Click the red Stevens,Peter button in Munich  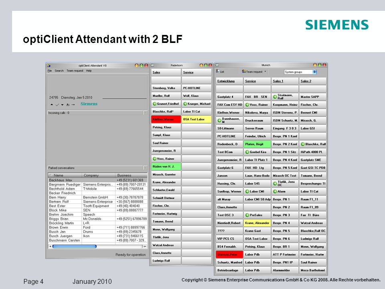(x=229, y=254)
